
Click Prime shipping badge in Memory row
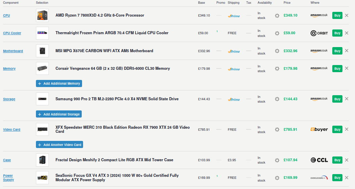(234, 69)
